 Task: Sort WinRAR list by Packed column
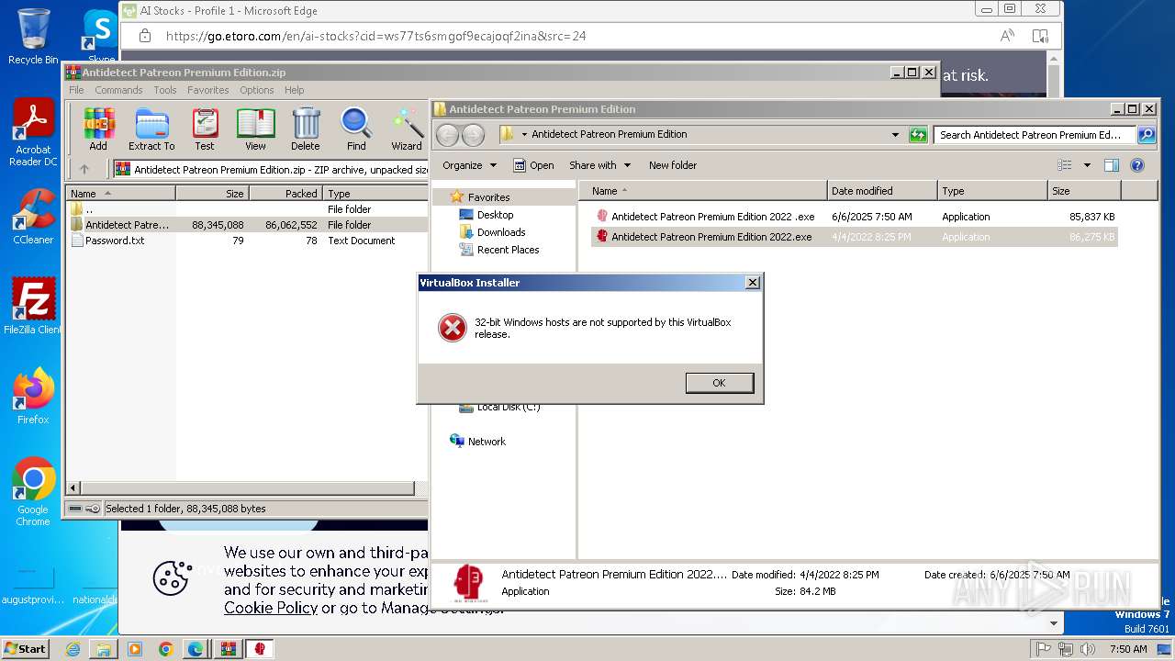(285, 194)
